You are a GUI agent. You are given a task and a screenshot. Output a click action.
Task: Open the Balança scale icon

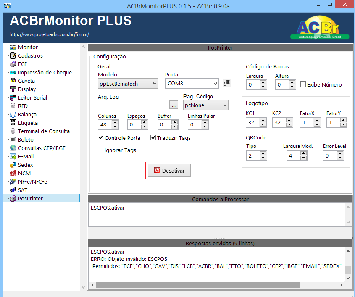(x=13, y=114)
